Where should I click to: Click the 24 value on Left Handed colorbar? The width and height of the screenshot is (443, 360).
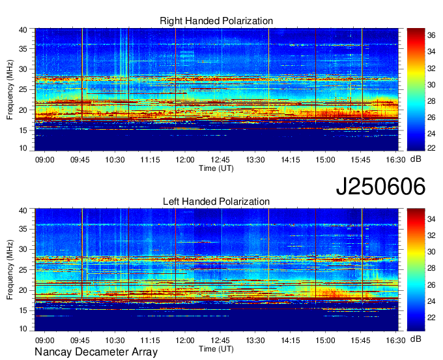431,301
